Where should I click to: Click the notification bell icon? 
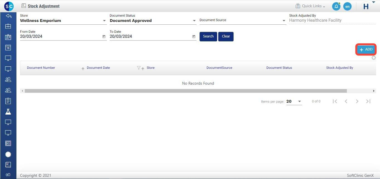tap(336, 6)
